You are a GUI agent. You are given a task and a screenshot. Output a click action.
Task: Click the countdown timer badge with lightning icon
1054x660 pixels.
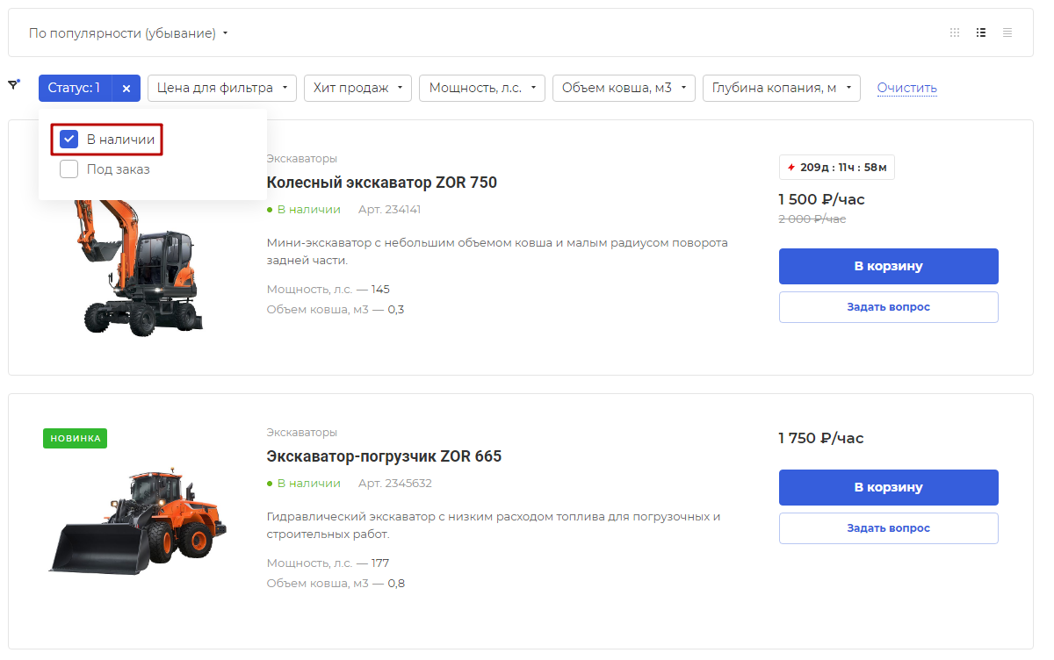[837, 167]
